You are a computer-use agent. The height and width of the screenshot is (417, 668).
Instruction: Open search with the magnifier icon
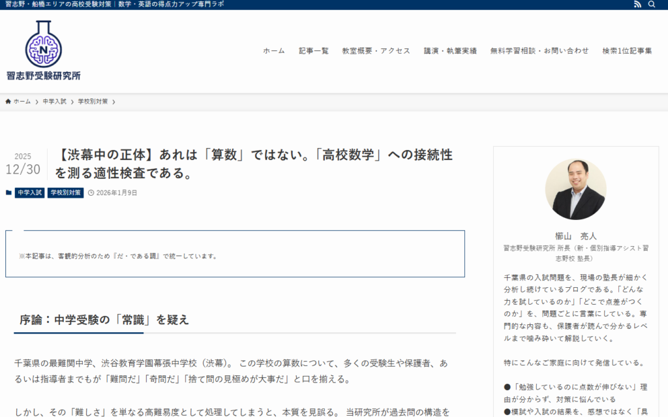(651, 5)
